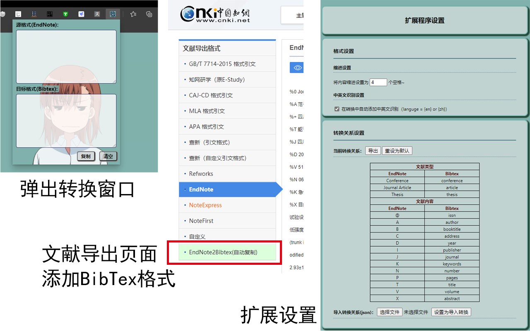Select 自定义 export format

pyautogui.click(x=227, y=237)
